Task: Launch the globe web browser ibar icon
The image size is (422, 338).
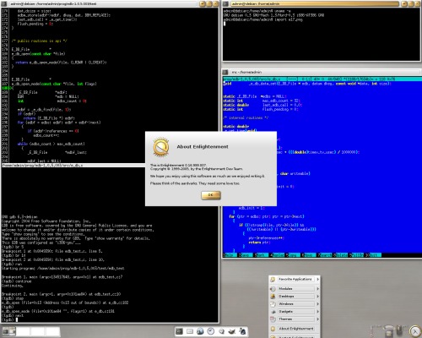Action: 200,331
